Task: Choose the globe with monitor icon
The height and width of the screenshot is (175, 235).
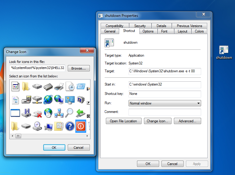Action: 59,99
